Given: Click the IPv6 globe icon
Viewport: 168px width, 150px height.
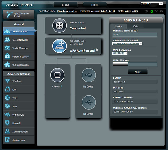Looking at the screenshot, I should coord(7,106).
